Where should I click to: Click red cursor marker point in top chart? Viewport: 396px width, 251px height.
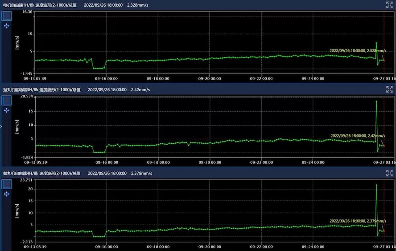384,60
